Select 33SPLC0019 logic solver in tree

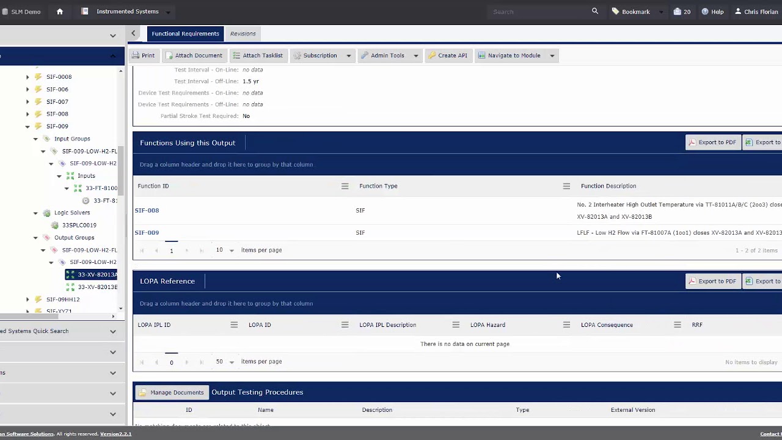click(x=79, y=225)
